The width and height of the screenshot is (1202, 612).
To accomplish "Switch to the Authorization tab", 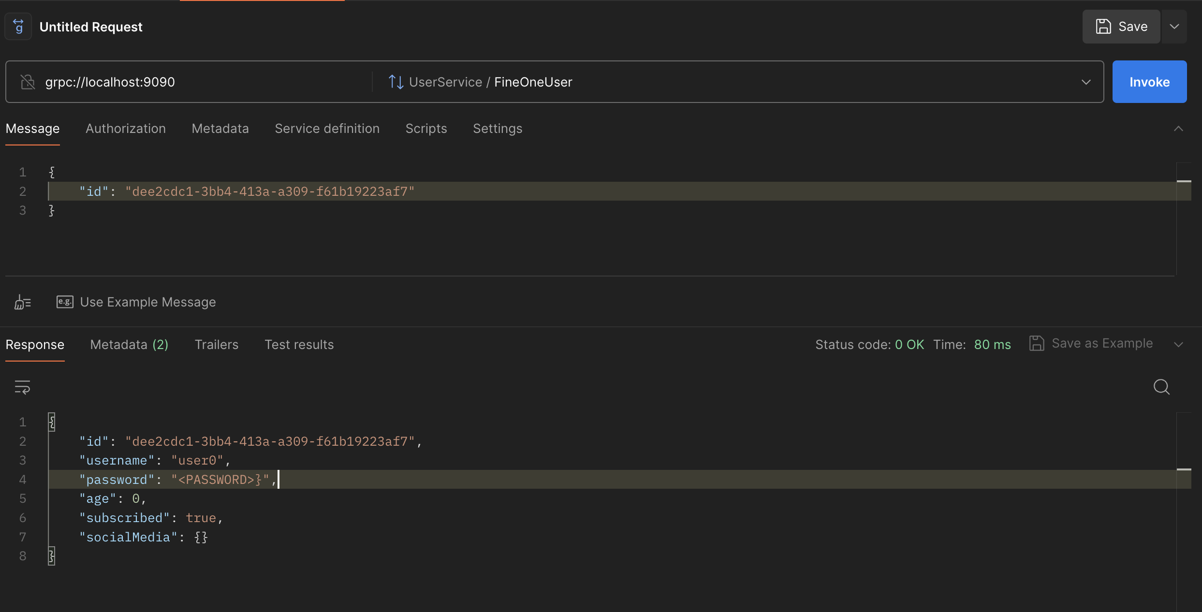I will coord(126,129).
